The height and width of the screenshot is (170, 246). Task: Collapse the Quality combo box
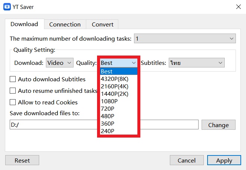[x=119, y=63]
